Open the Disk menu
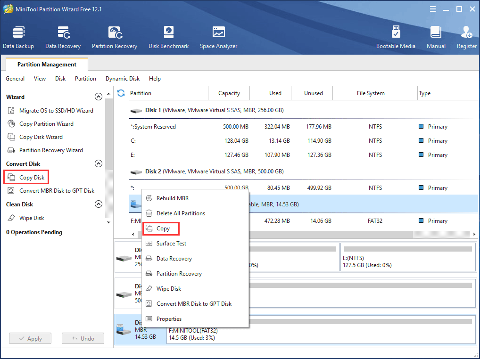This screenshot has width=480, height=359. (x=60, y=79)
